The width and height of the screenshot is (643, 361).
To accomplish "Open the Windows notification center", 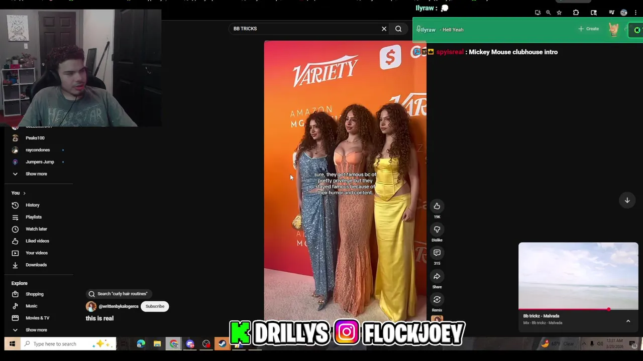I will tap(632, 344).
